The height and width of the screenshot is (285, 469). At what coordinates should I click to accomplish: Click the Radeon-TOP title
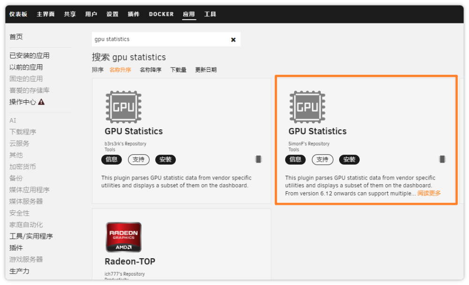[x=130, y=262]
